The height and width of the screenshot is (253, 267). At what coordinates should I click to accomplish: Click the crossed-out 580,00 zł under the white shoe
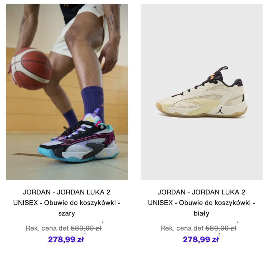[x=221, y=228]
